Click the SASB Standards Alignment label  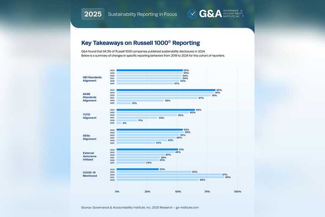[90, 98]
